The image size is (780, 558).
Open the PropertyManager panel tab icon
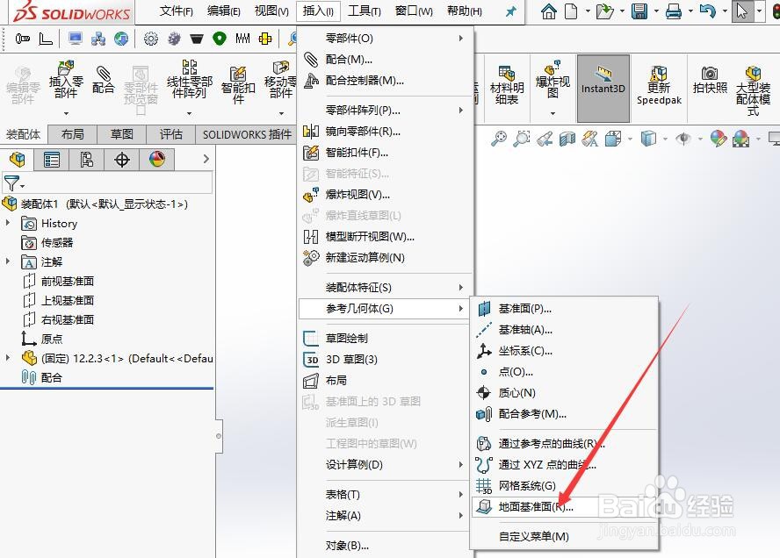(51, 160)
